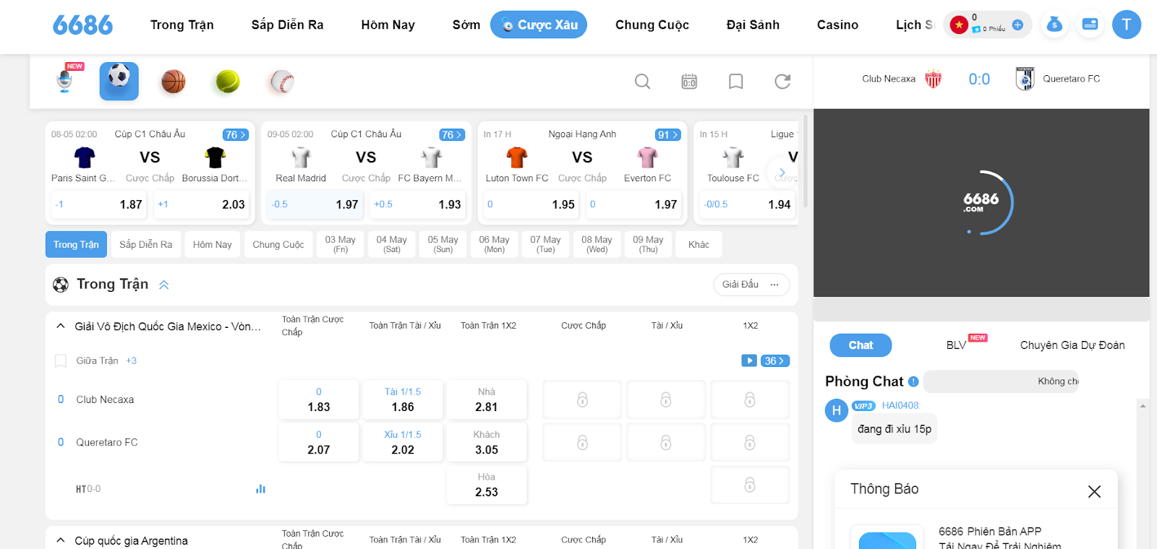Select odds 2.07 for Queretaro FC handicap
1157x549 pixels.
[319, 442]
